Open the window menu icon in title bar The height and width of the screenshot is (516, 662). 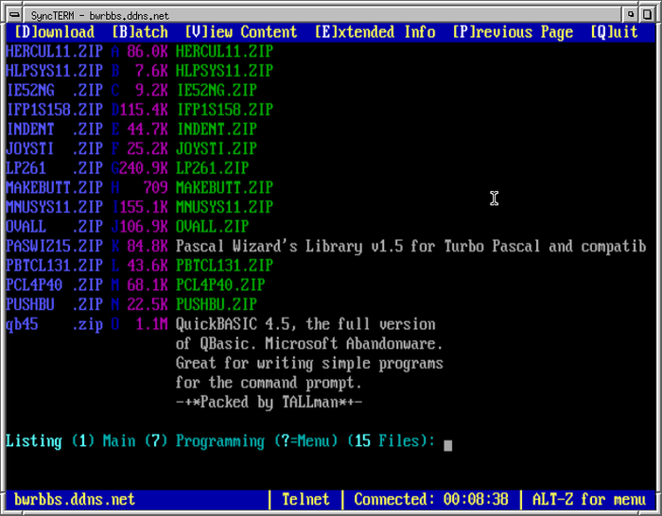(x=15, y=15)
